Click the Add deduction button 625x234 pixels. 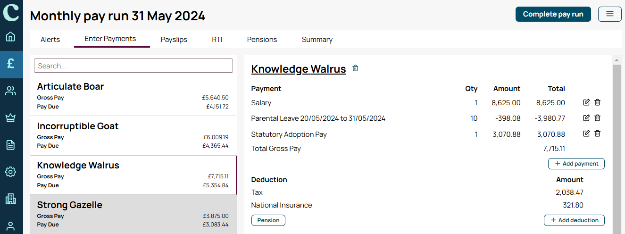[575, 220]
